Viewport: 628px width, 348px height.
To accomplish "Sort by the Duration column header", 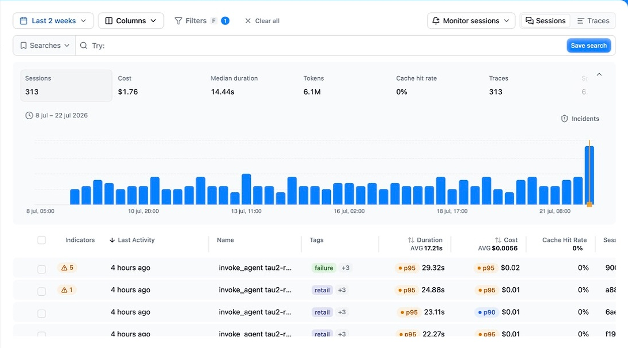I will click(x=425, y=240).
